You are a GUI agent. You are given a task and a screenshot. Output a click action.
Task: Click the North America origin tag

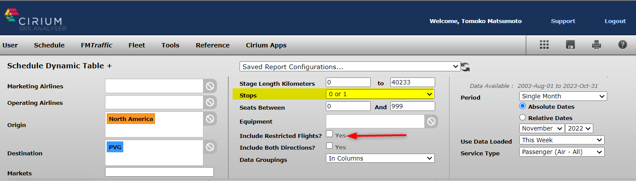[131, 119]
